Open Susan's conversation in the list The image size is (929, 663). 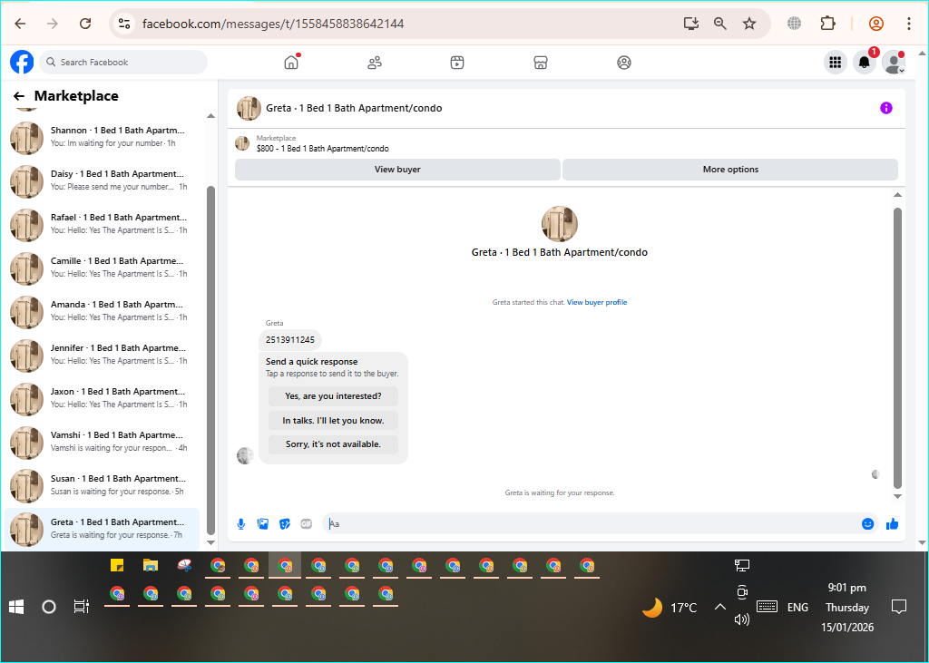(102, 485)
